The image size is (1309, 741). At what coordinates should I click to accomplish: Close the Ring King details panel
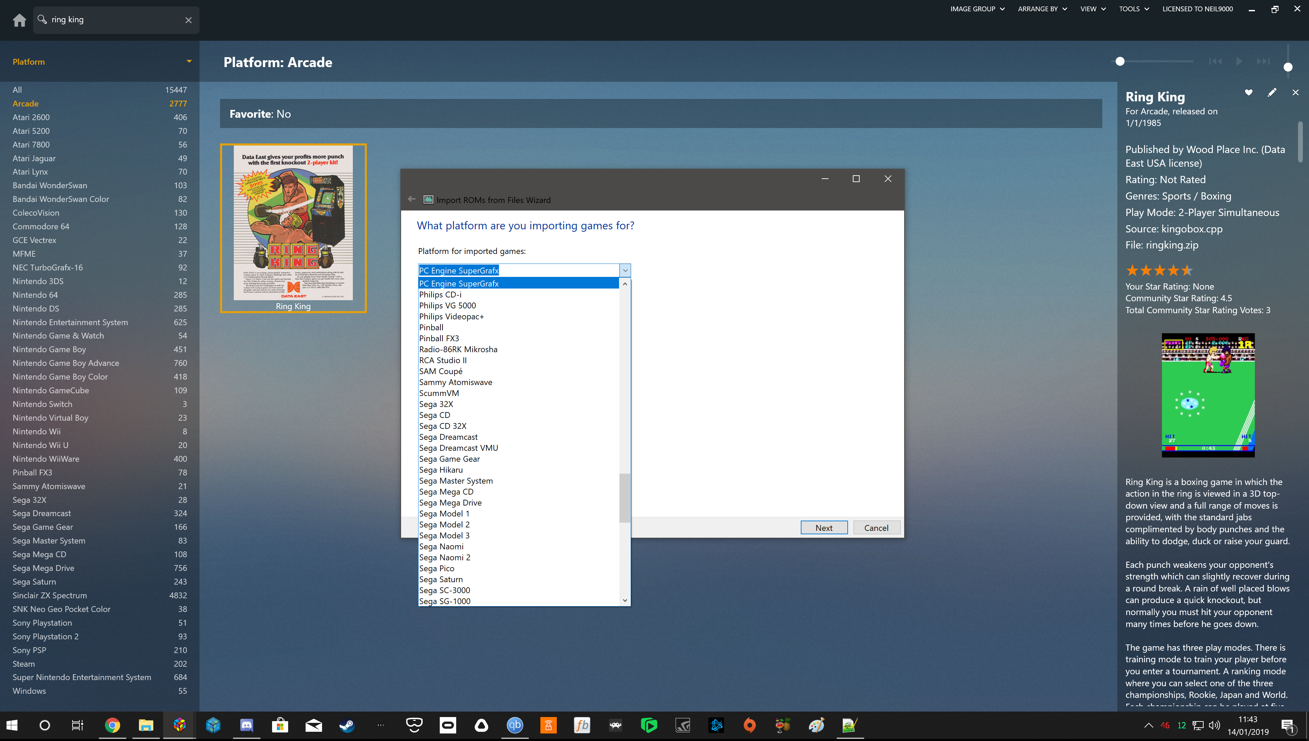pos(1295,92)
